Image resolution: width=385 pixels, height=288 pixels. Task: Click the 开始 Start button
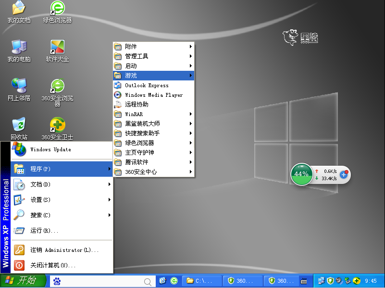tap(23, 281)
